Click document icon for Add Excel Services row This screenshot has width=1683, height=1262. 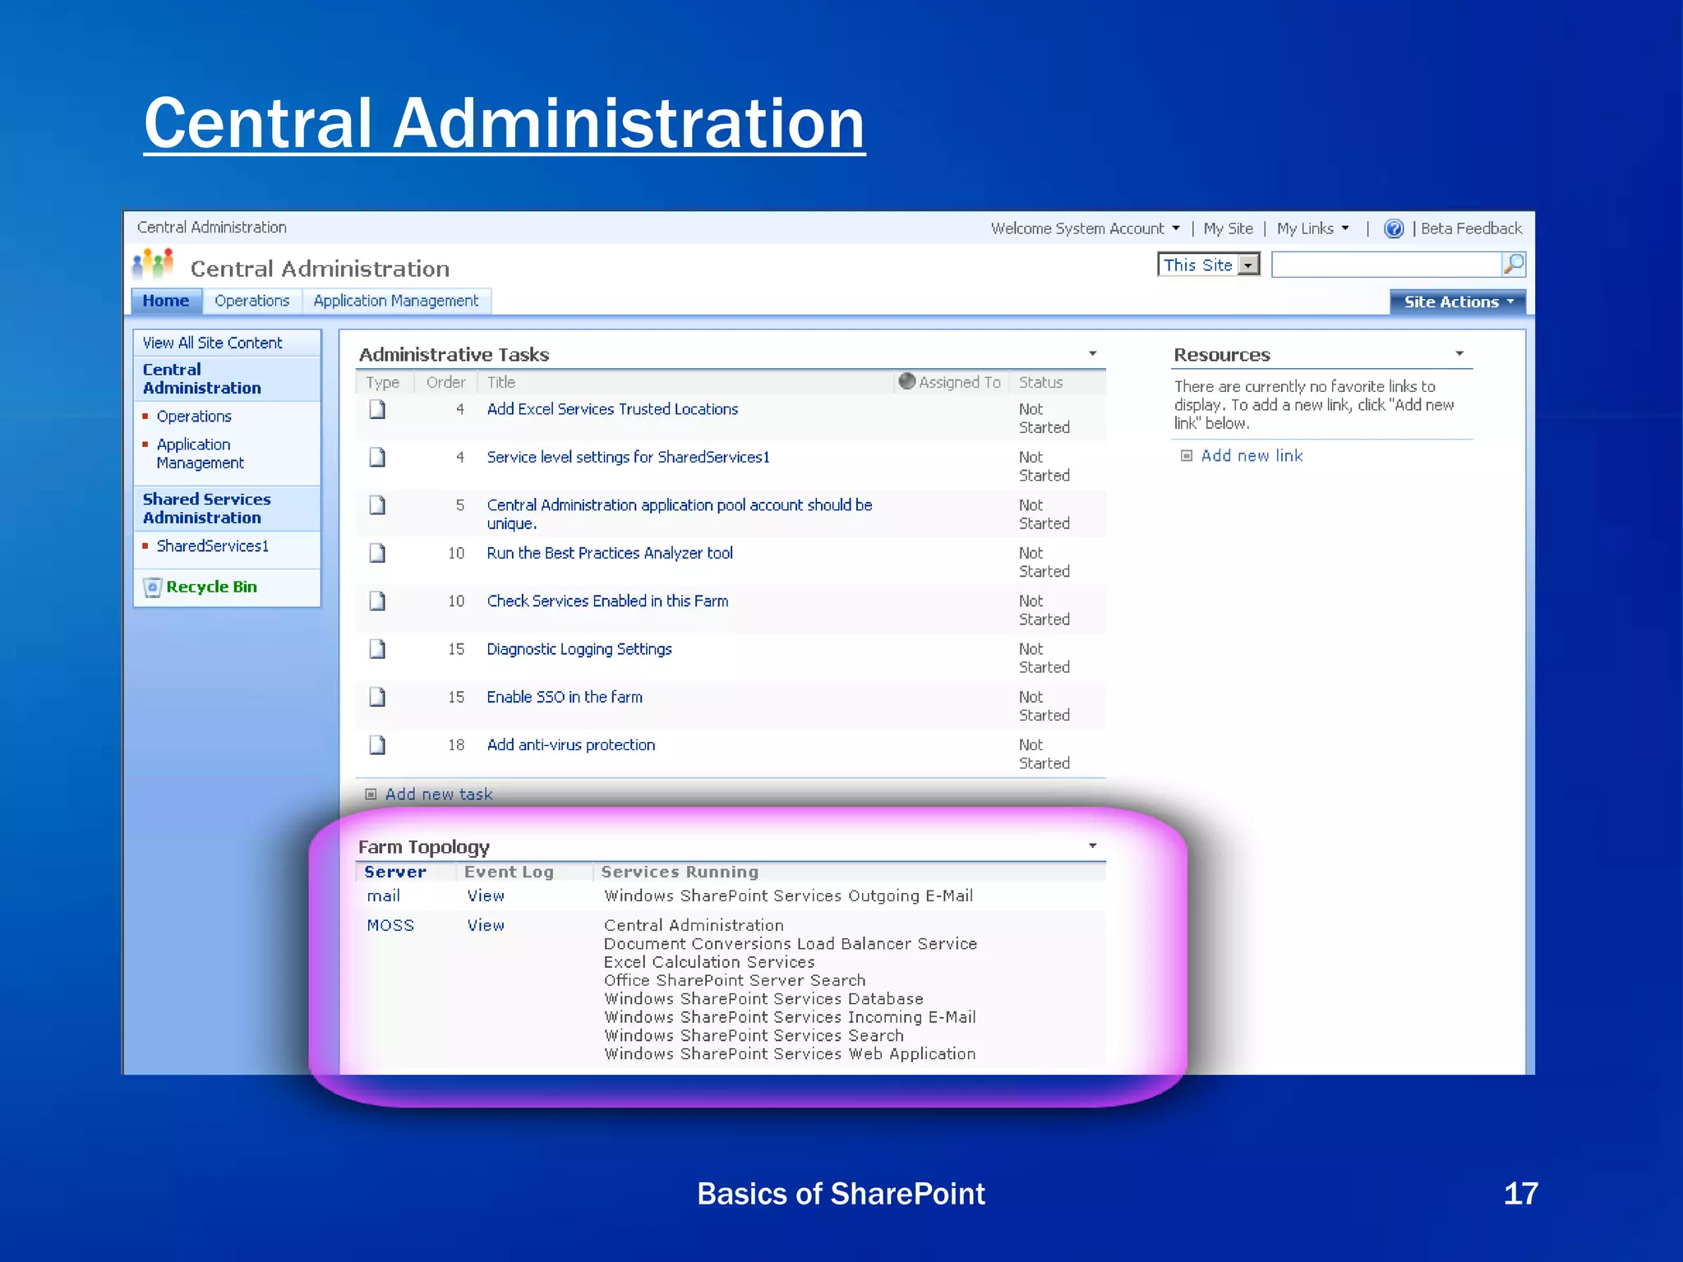pyautogui.click(x=377, y=409)
